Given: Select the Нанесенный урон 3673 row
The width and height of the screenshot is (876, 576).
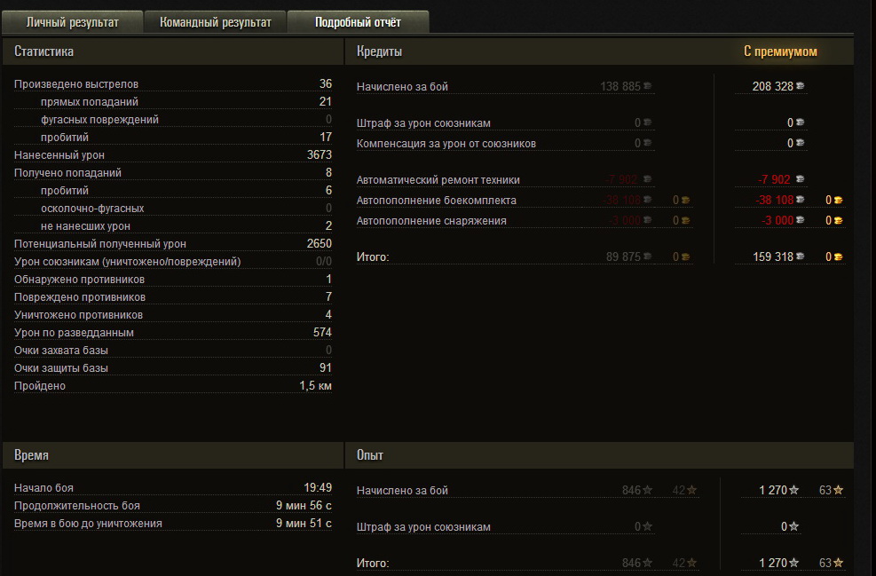Looking at the screenshot, I should pyautogui.click(x=173, y=154).
